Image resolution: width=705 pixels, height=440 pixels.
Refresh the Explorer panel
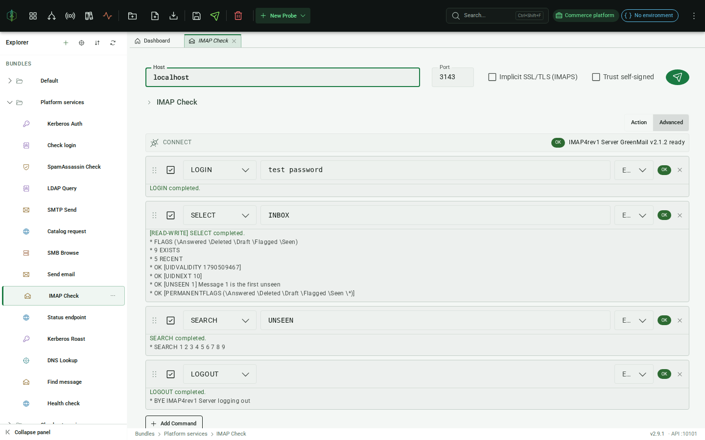[113, 43]
